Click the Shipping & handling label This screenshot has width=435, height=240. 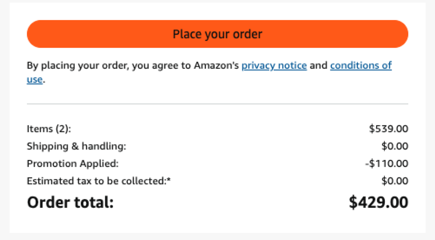(76, 146)
